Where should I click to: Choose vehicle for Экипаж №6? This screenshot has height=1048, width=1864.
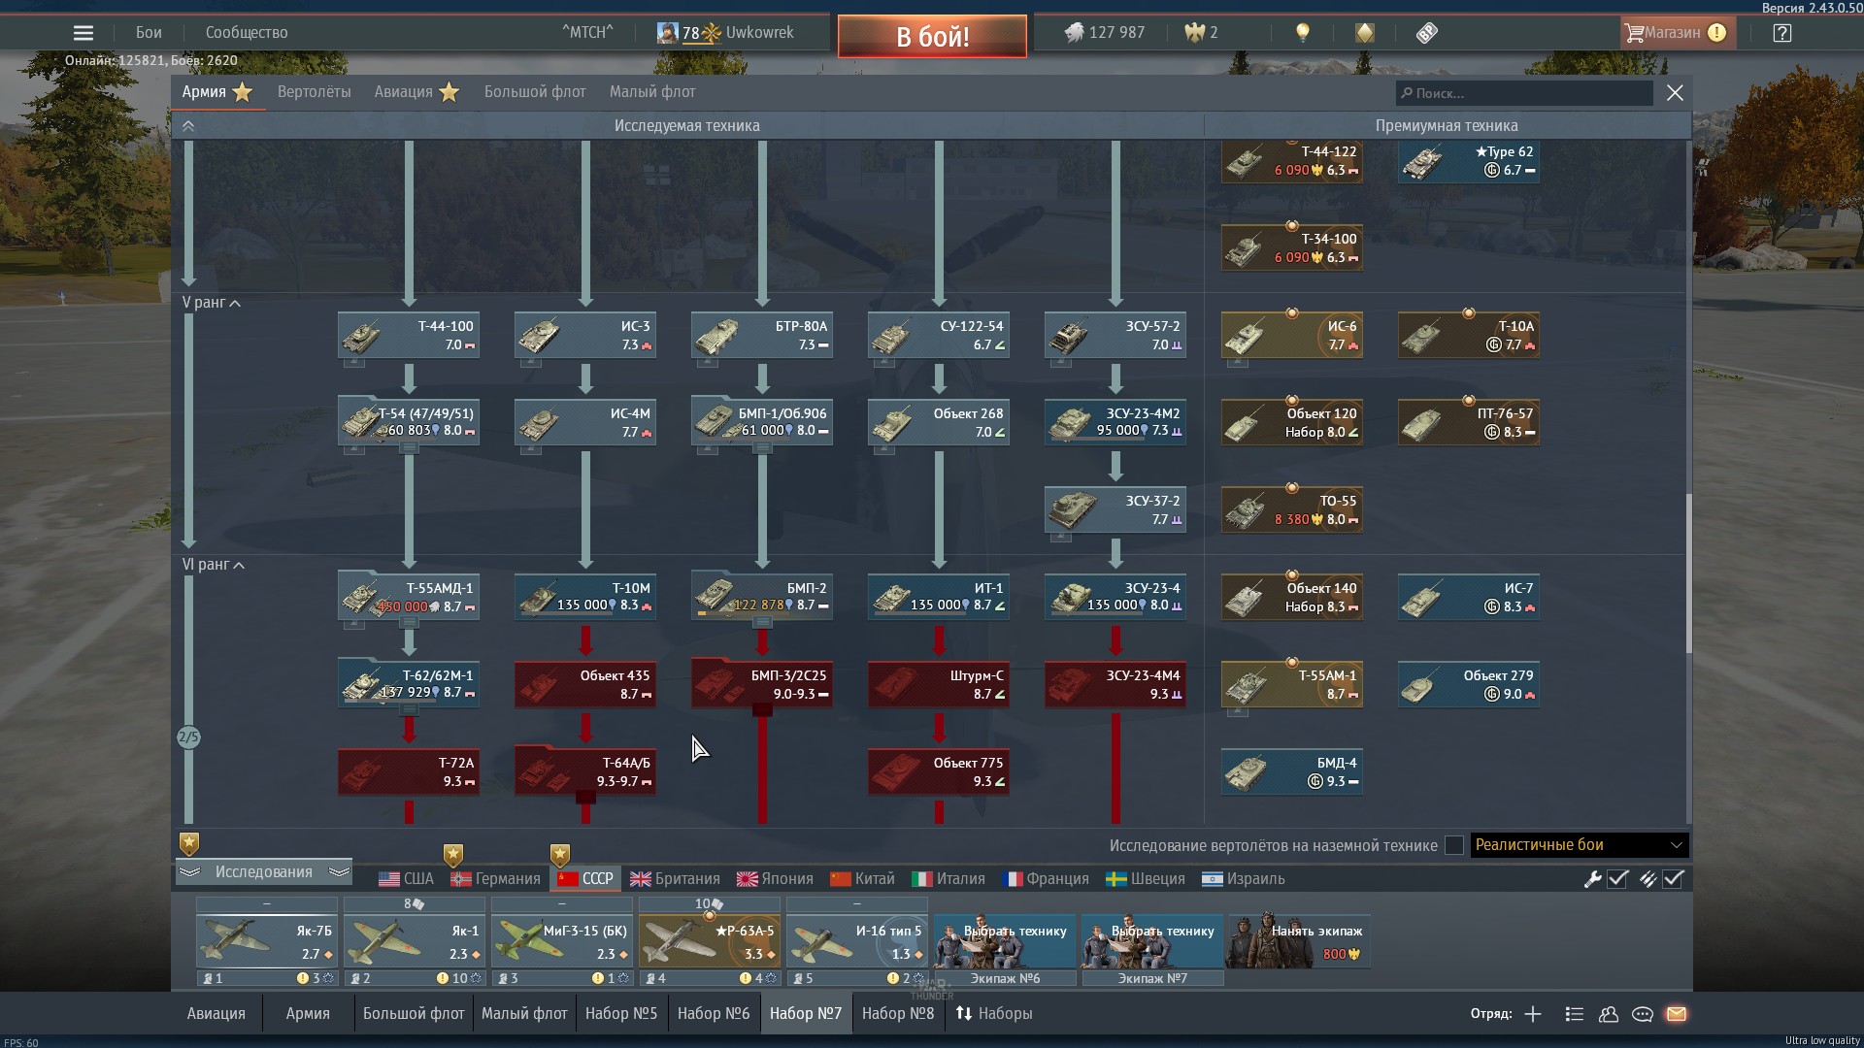tap(1005, 941)
